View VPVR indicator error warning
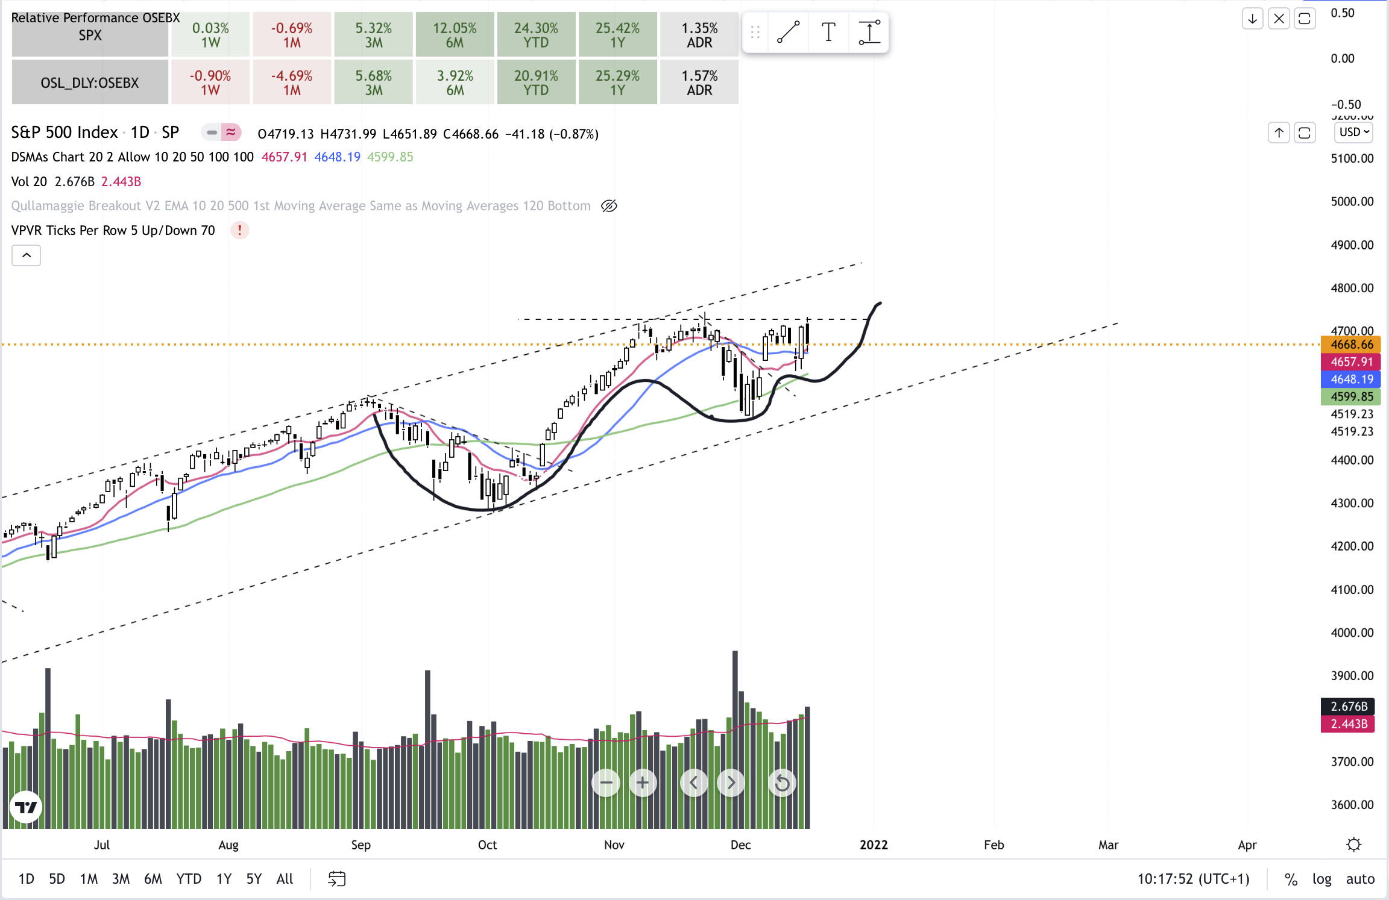 (x=239, y=230)
